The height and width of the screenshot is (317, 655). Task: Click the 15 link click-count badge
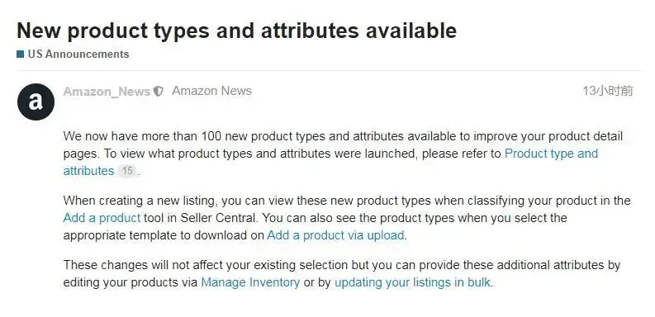(127, 171)
